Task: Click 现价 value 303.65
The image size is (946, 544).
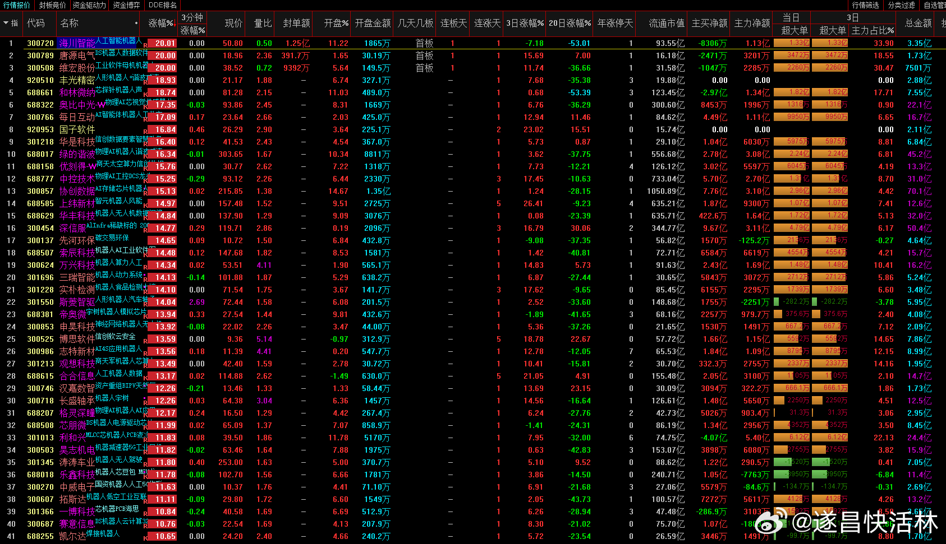Action: [231, 154]
